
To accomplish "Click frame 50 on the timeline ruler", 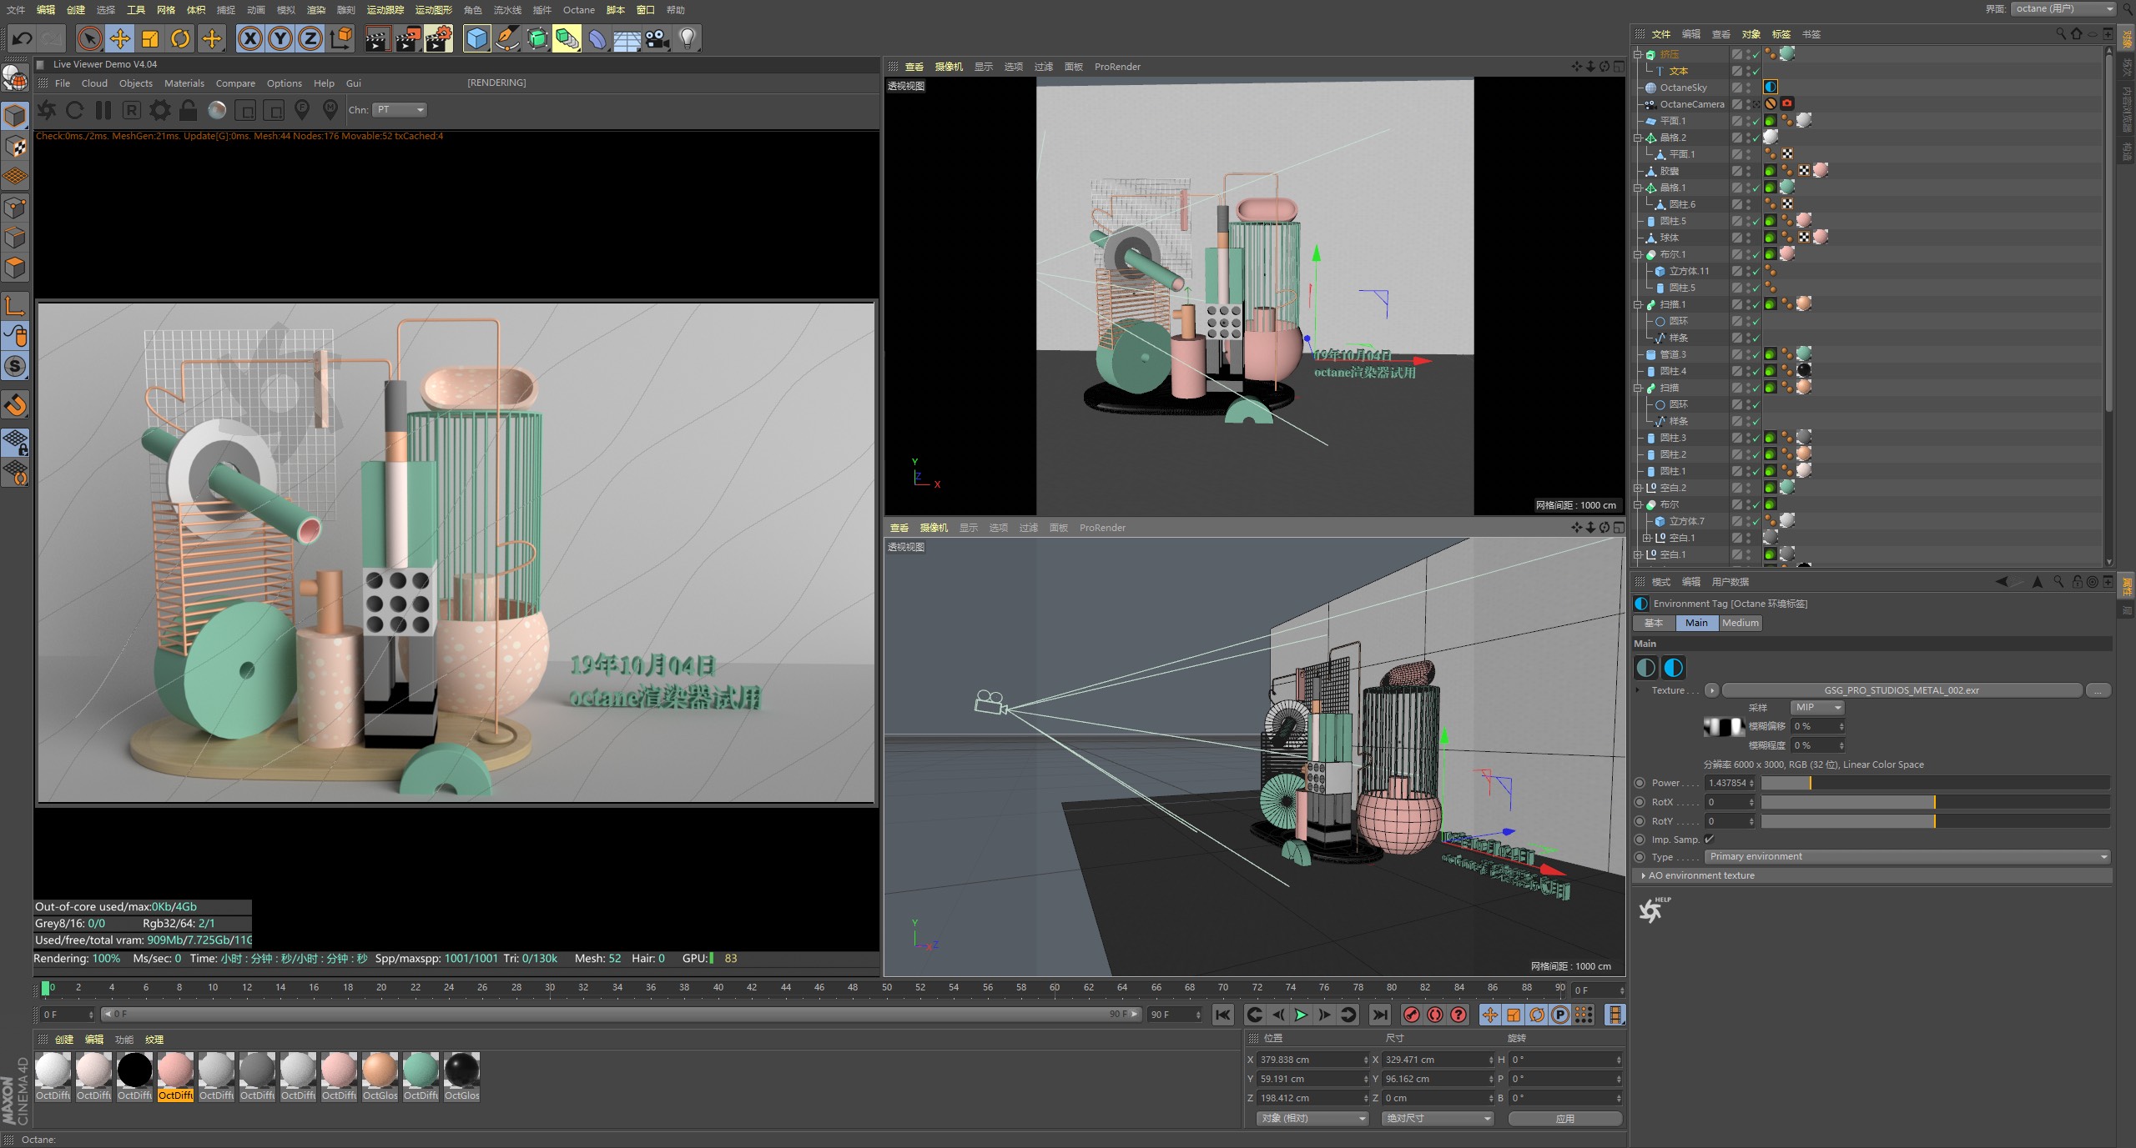I will click(887, 988).
